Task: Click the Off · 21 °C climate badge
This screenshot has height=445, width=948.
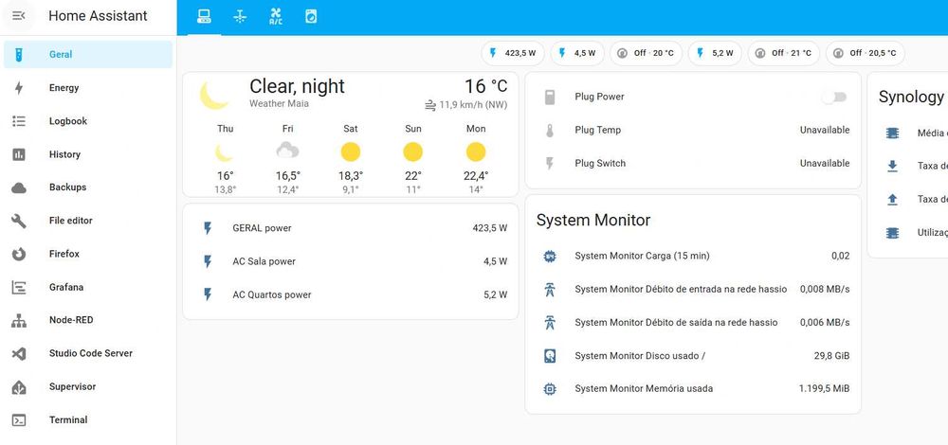Action: [x=784, y=53]
